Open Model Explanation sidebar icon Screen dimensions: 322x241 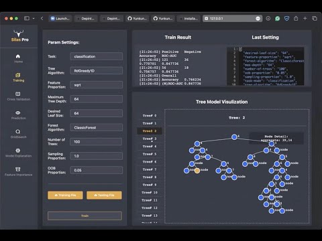tap(18, 151)
